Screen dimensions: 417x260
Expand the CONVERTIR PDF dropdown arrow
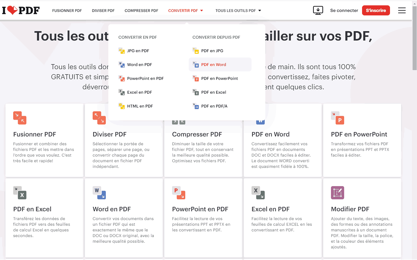(202, 11)
